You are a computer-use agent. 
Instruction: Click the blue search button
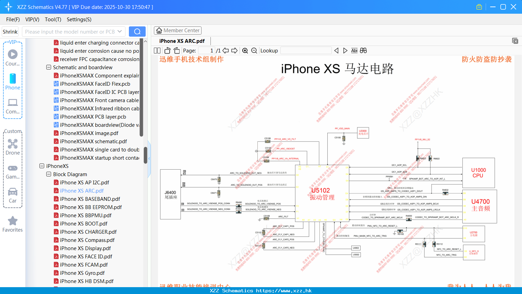pos(137,32)
